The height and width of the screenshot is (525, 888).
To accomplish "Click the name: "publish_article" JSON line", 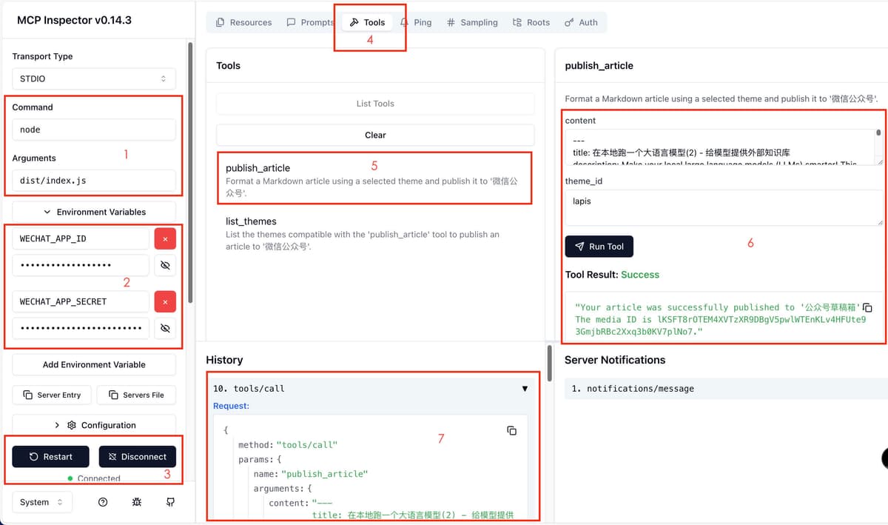I will click(x=311, y=474).
